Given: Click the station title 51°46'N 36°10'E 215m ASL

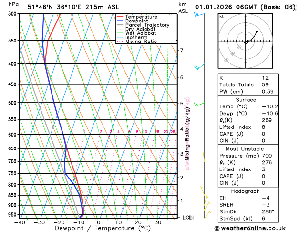Looking at the screenshot, I should (73, 7).
